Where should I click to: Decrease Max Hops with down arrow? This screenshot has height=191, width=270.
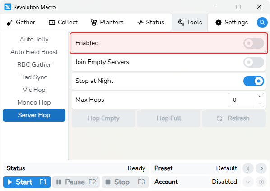pos(260,103)
